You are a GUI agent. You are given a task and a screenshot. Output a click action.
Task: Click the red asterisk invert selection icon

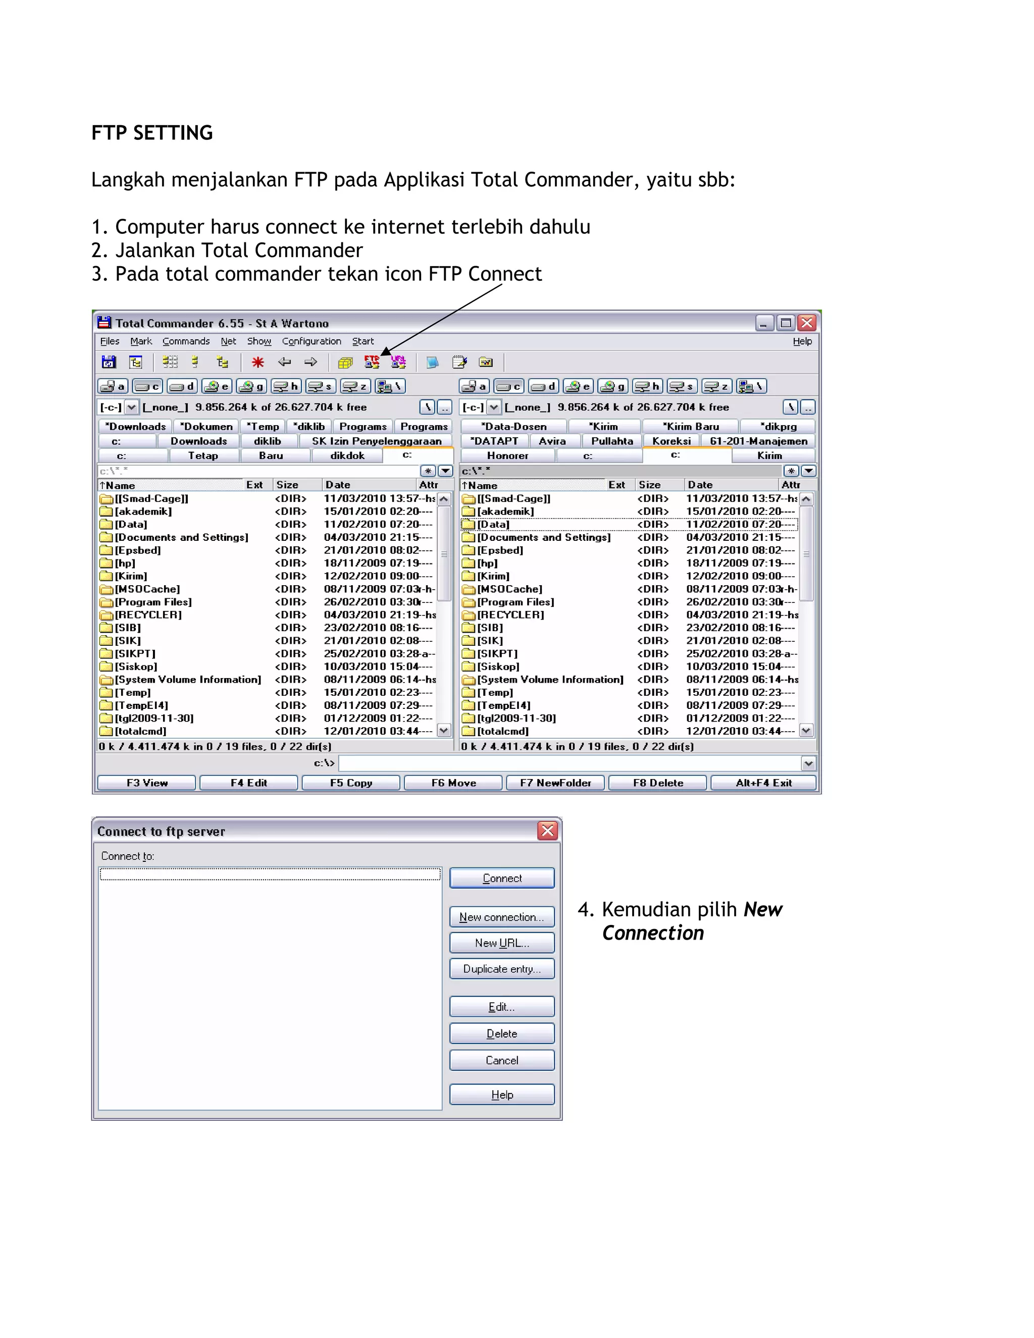[258, 362]
